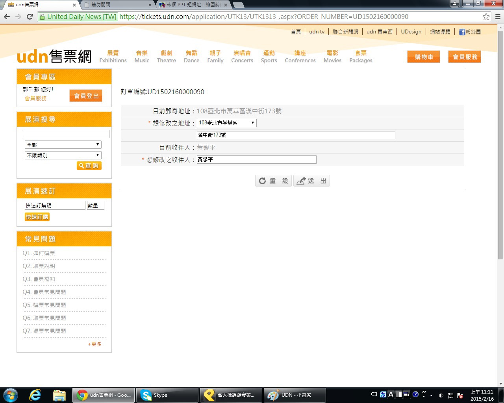Click the address field containing 漢中街173號
This screenshot has width=504, height=403.
pyautogui.click(x=296, y=135)
